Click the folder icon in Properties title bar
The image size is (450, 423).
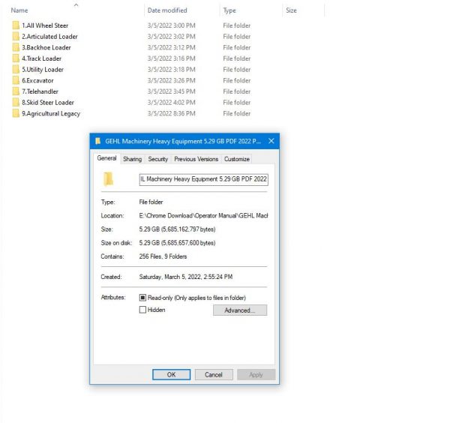tap(97, 141)
